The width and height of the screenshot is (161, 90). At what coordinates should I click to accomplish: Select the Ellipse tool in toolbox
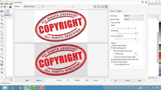[x=2, y=41]
